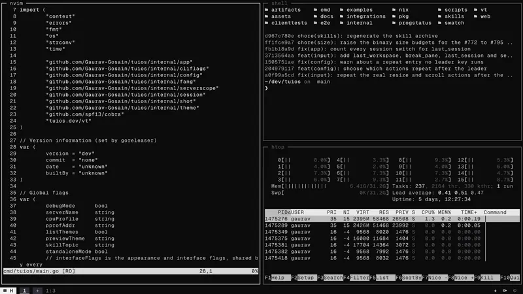
Task: Sort htop by USER column header
Action: coord(297,212)
